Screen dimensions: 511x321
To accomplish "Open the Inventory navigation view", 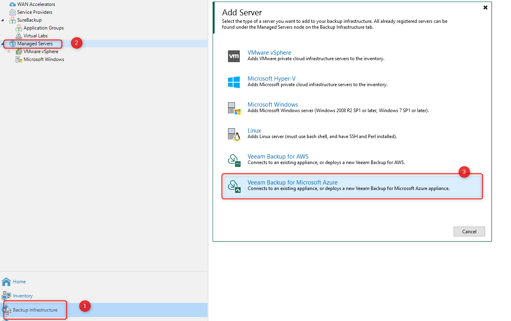I will pos(23,296).
